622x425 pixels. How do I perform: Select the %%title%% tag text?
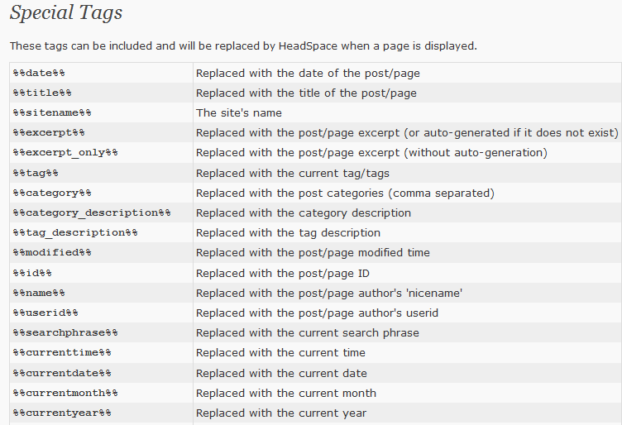tap(42, 93)
